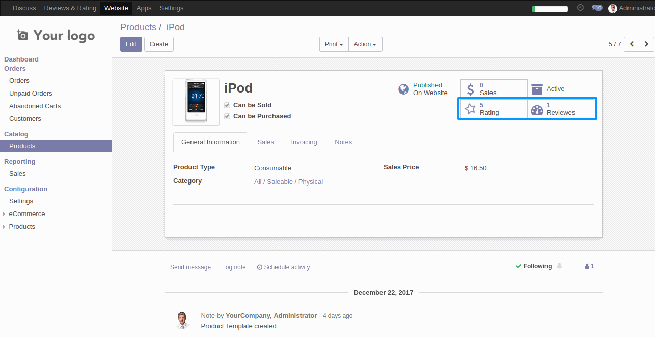Open the Website menu
Image resolution: width=655 pixels, height=337 pixels.
tap(116, 8)
